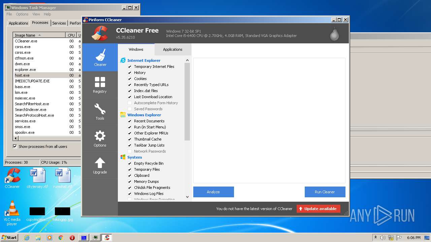Open Windows Explorer folder from taskbar

pos(38,238)
